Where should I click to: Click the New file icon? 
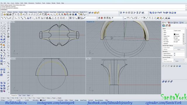2,14
